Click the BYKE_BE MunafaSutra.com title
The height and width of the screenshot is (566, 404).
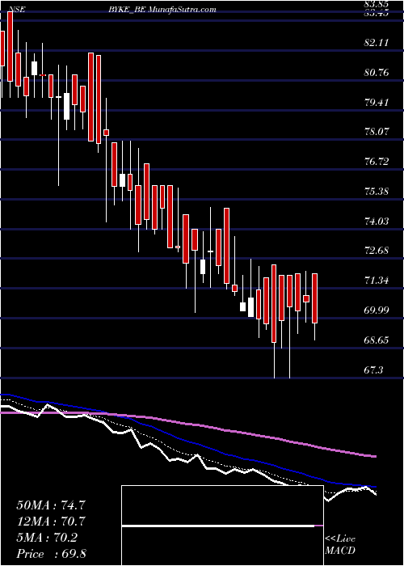[162, 10]
